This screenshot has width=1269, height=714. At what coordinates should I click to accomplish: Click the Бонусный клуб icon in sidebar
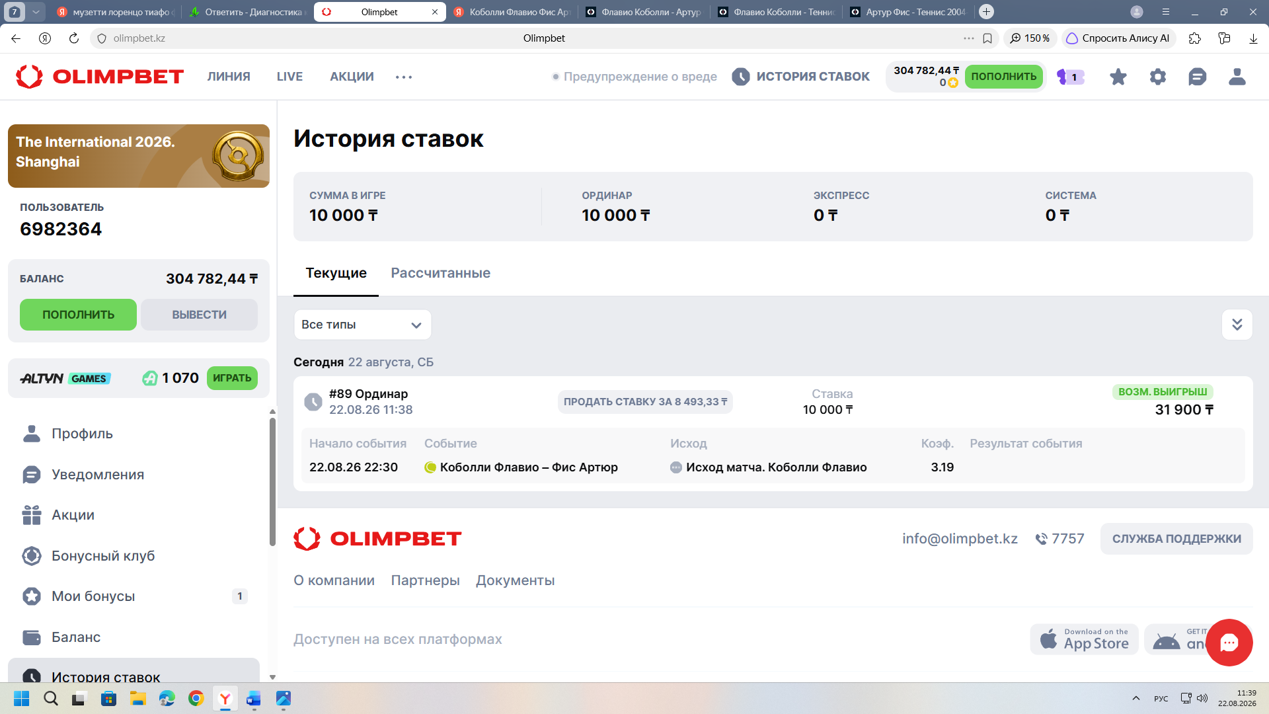[x=32, y=556]
